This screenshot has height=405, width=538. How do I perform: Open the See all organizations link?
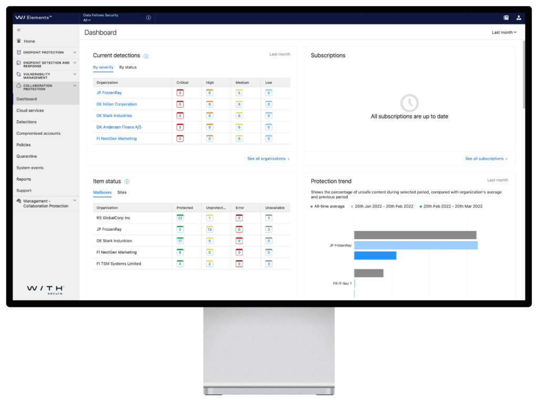pos(268,158)
